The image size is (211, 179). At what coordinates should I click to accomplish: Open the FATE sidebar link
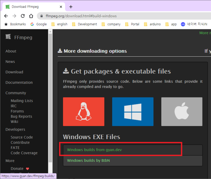[15, 148]
